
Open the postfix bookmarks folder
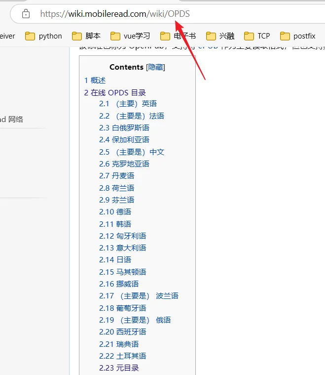[x=298, y=36]
